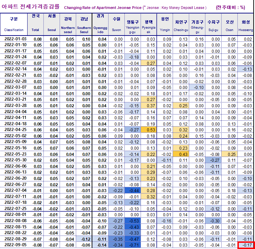The height and width of the screenshot is (249, 255).
Task: Click the Total column header
Action: [x=35, y=24]
